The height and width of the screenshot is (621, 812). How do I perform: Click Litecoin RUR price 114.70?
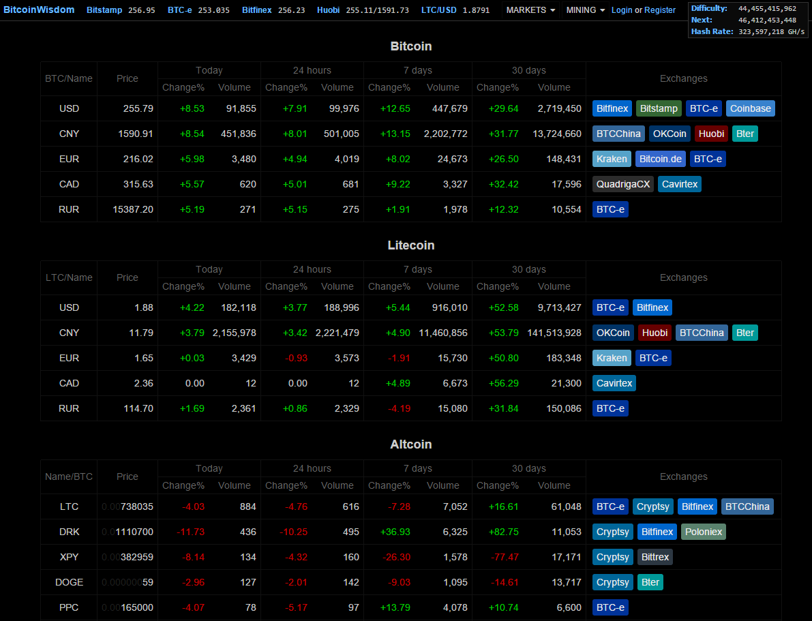[x=138, y=408]
